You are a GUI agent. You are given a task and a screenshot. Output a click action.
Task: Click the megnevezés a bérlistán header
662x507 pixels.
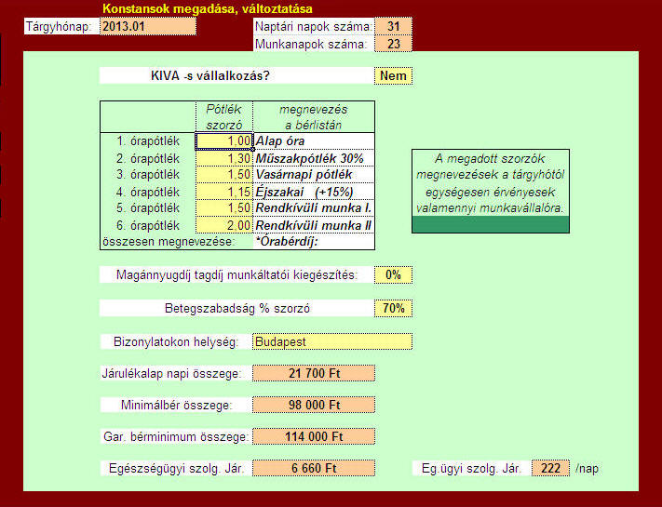tap(314, 117)
